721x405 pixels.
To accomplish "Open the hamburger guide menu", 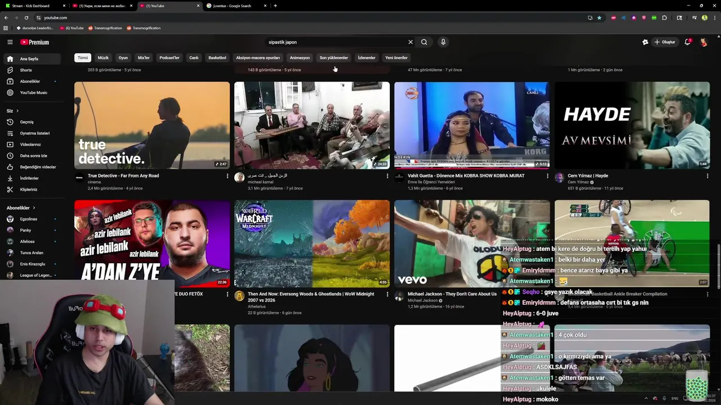I will click(10, 42).
